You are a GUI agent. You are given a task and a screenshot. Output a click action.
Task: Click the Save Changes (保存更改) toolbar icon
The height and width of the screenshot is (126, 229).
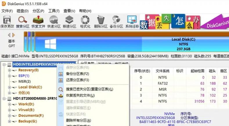7,22
